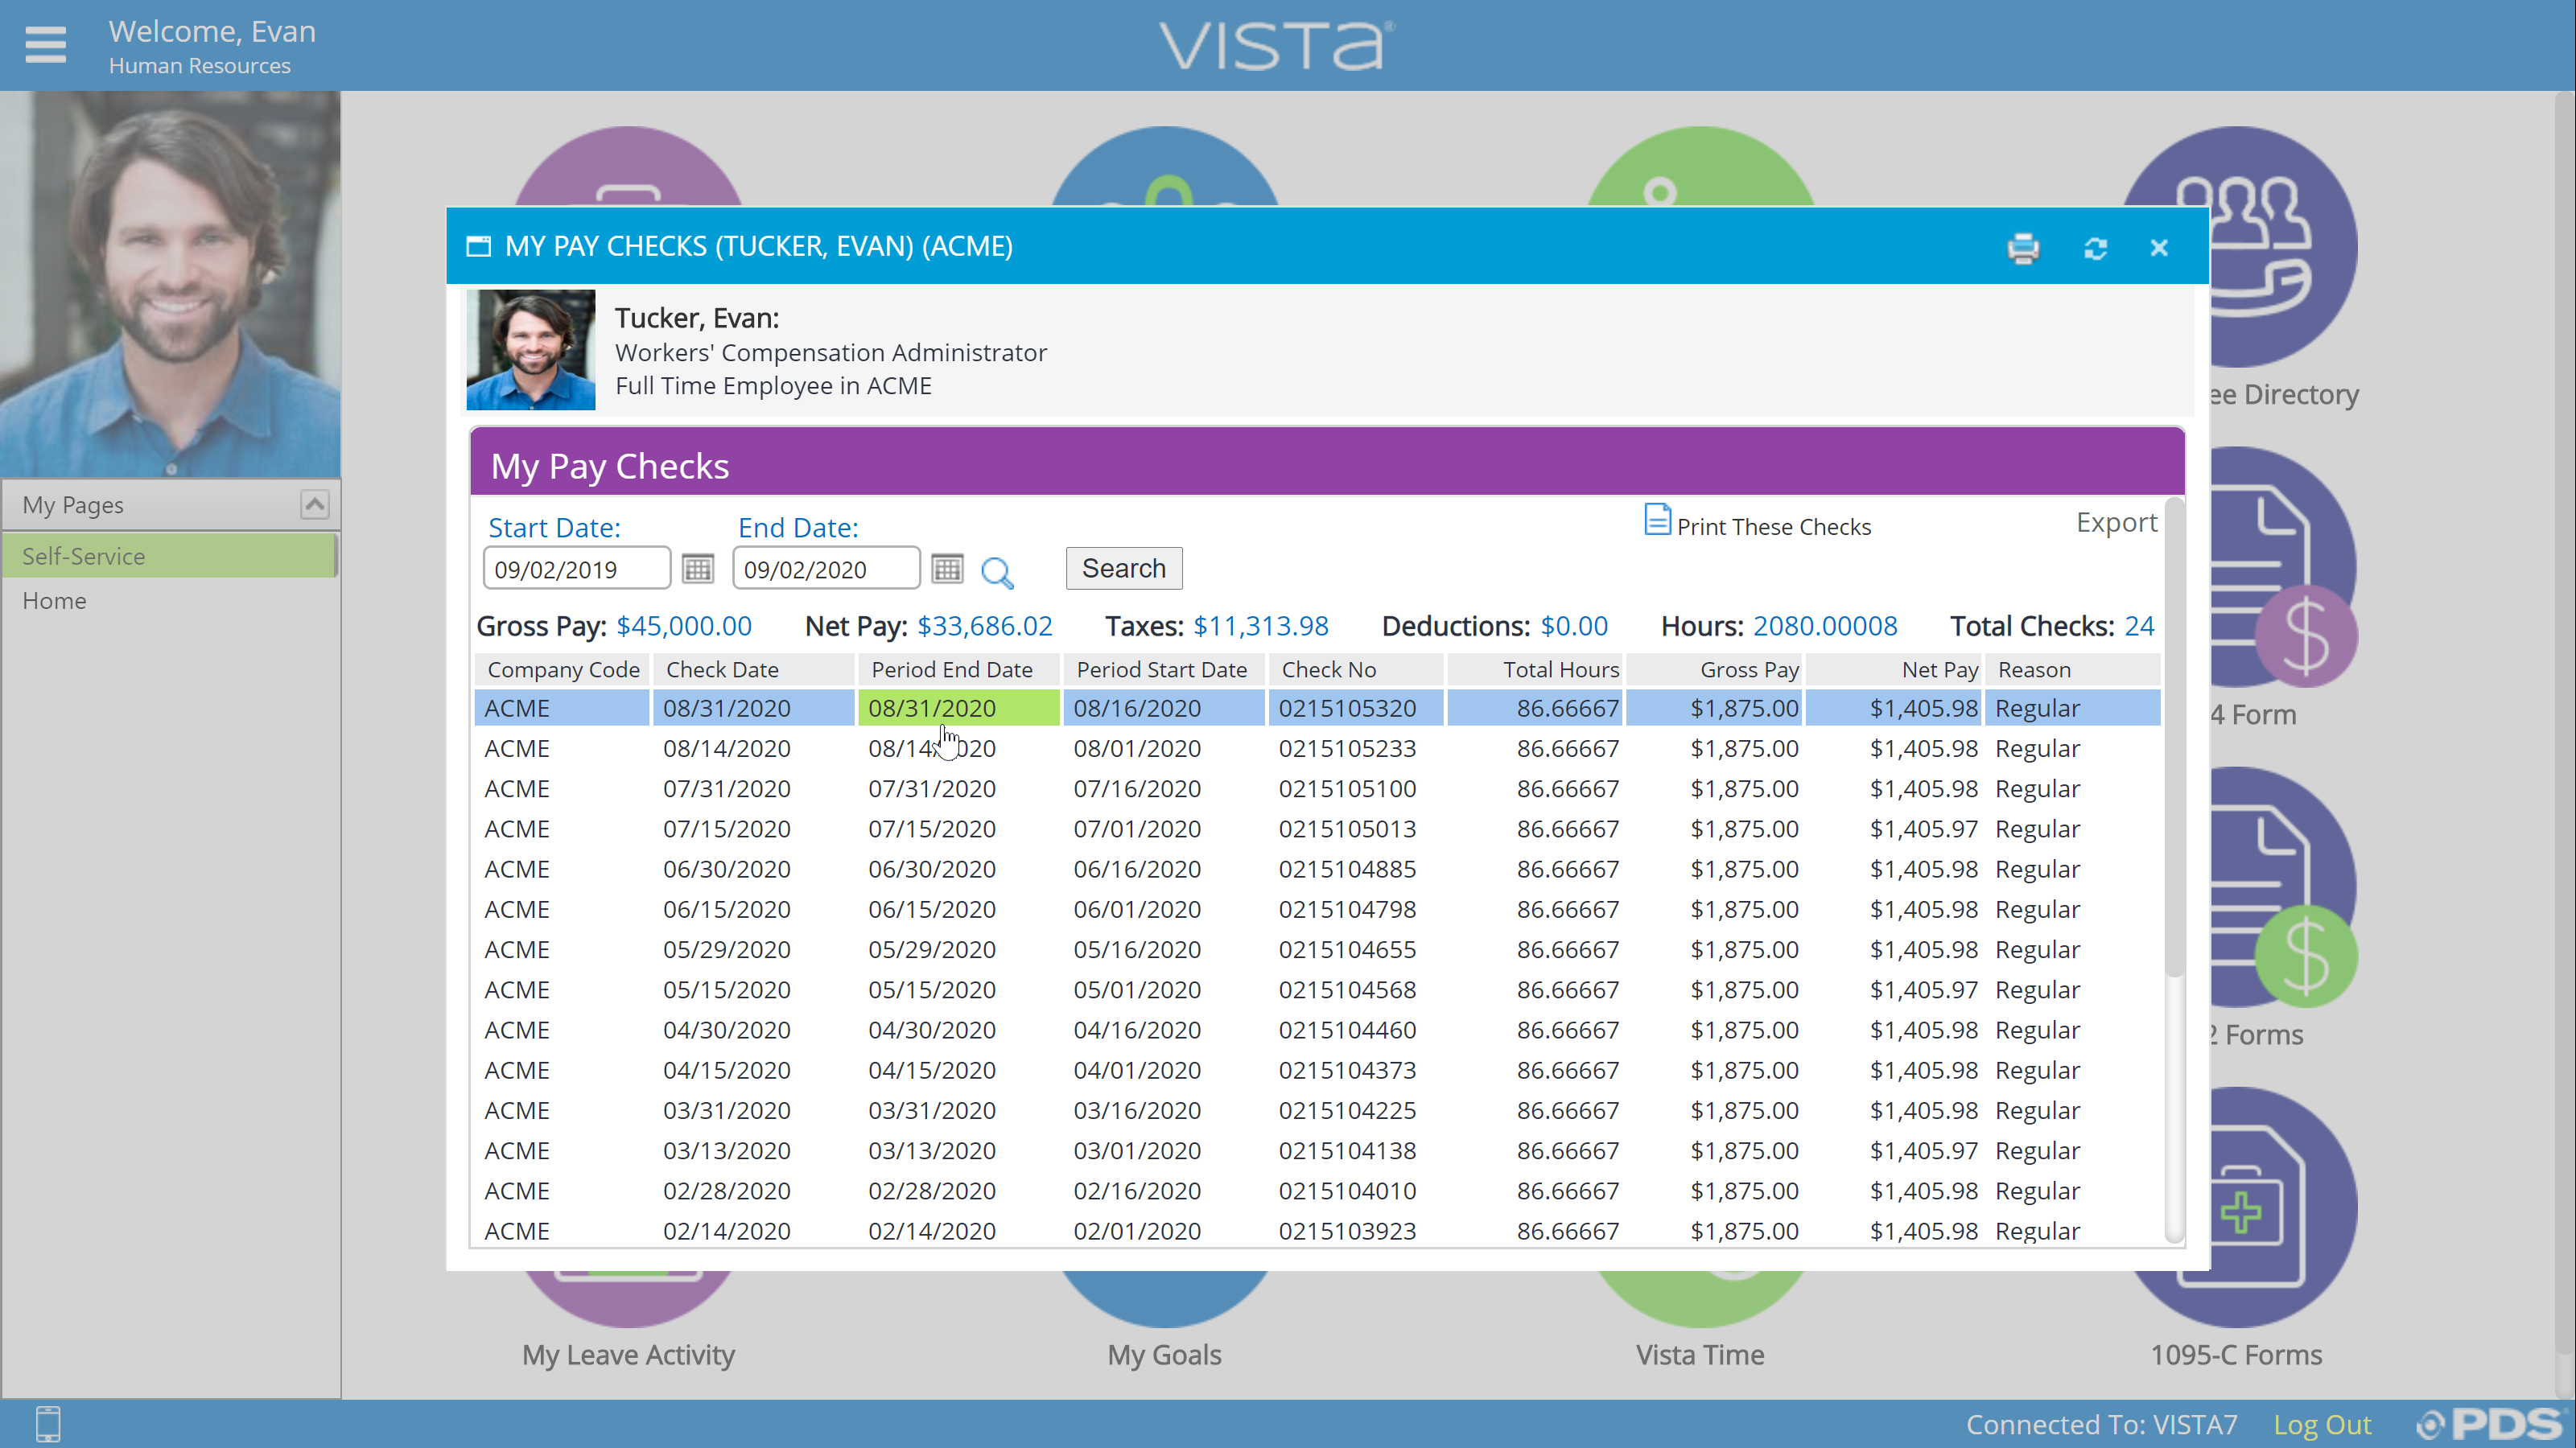Click the mobile device icon in status bar
2576x1448 pixels.
click(x=47, y=1423)
